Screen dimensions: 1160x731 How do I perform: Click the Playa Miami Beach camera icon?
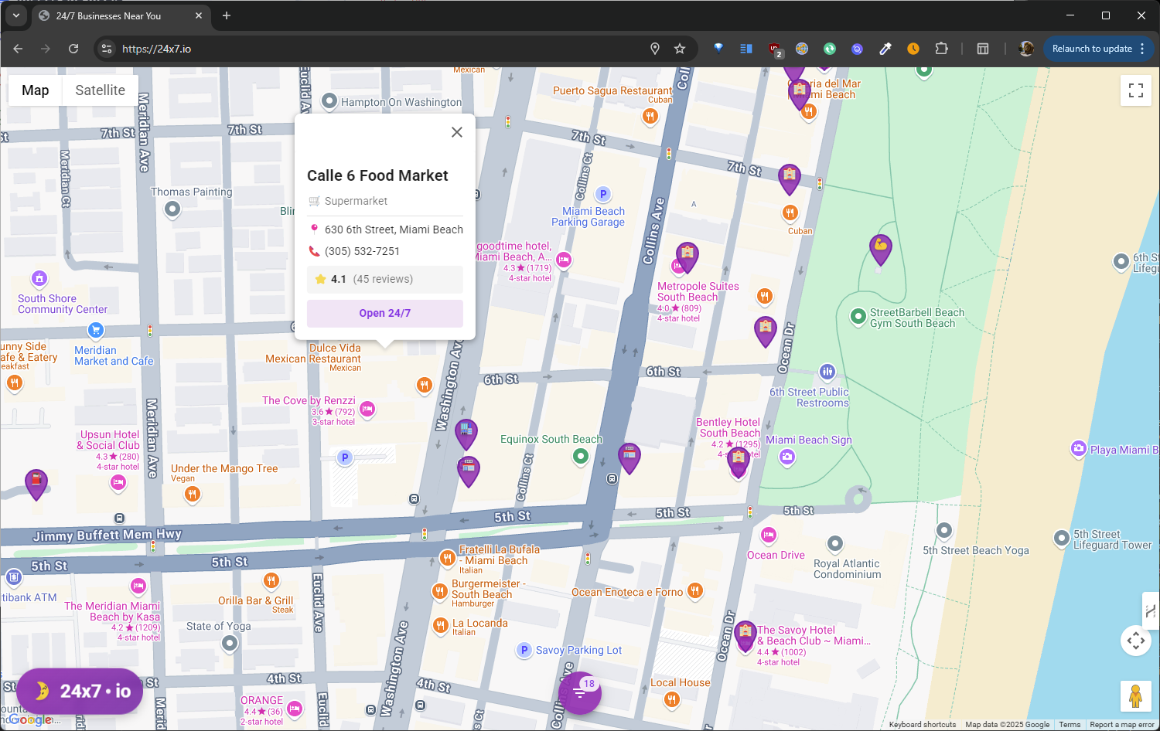pos(1079,449)
